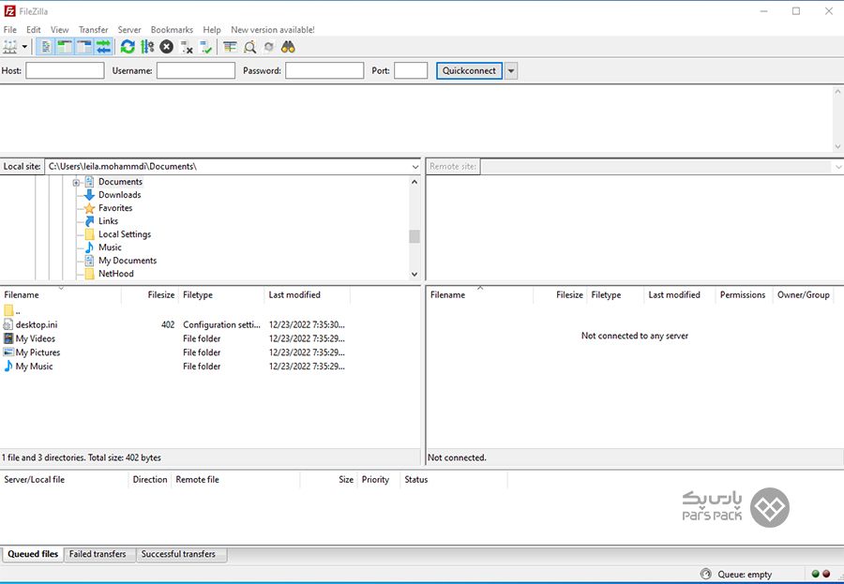The width and height of the screenshot is (844, 584).
Task: Sort queue by Server/Local file column
Action: tap(65, 480)
